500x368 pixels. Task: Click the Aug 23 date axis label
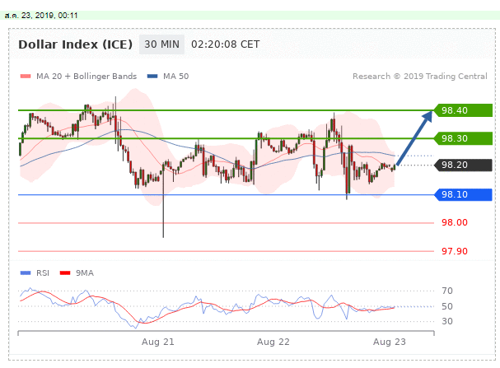point(390,342)
